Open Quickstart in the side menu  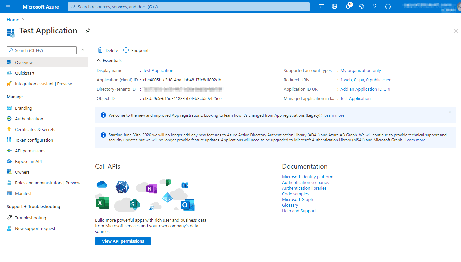tap(44, 73)
